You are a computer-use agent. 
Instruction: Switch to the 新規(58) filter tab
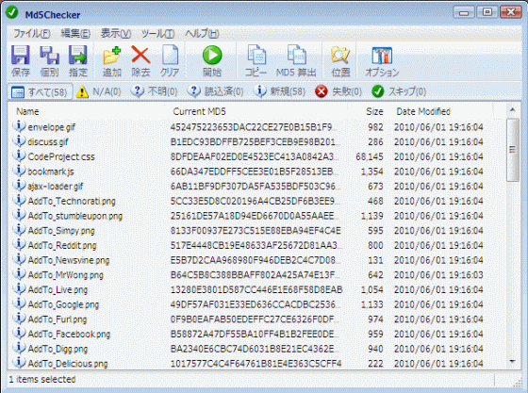tap(280, 91)
